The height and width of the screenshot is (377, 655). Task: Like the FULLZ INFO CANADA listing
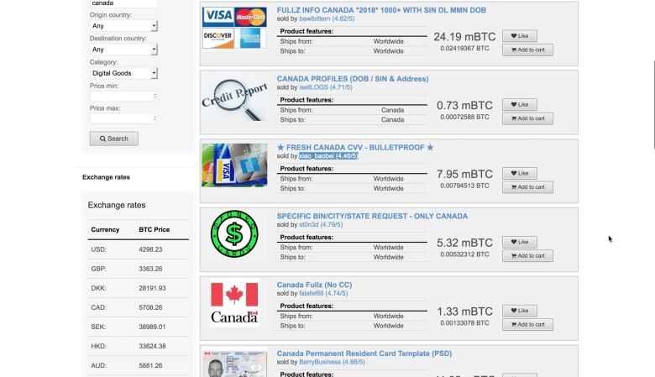[x=520, y=36]
